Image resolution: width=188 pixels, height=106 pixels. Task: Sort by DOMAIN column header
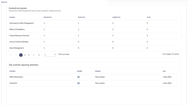click(12, 17)
